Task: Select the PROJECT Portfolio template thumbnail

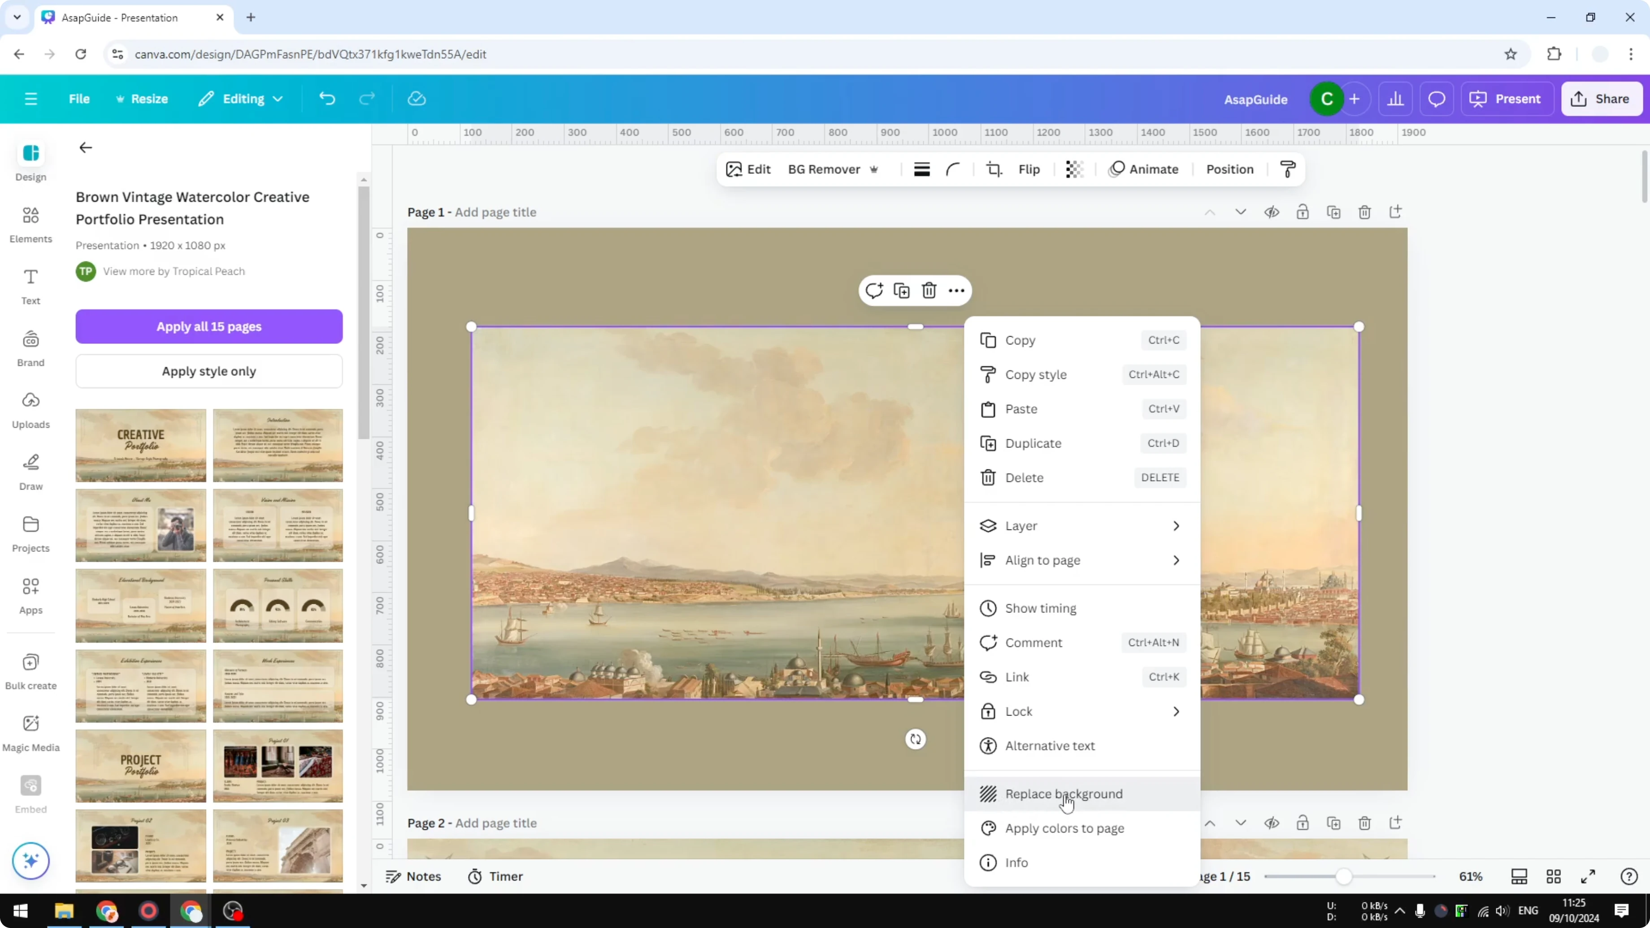Action: (x=140, y=766)
